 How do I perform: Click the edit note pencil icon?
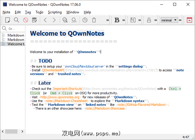coord(35,20)
